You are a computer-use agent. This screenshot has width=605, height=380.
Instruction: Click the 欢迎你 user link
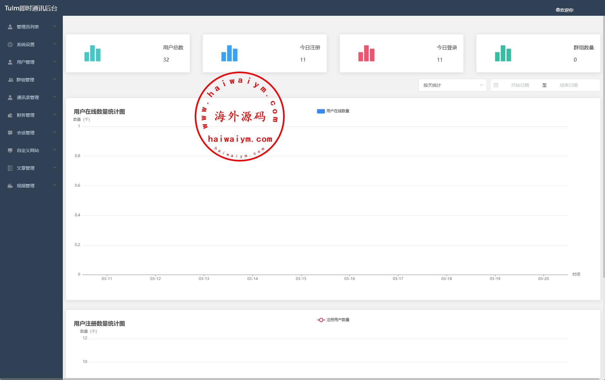(565, 10)
